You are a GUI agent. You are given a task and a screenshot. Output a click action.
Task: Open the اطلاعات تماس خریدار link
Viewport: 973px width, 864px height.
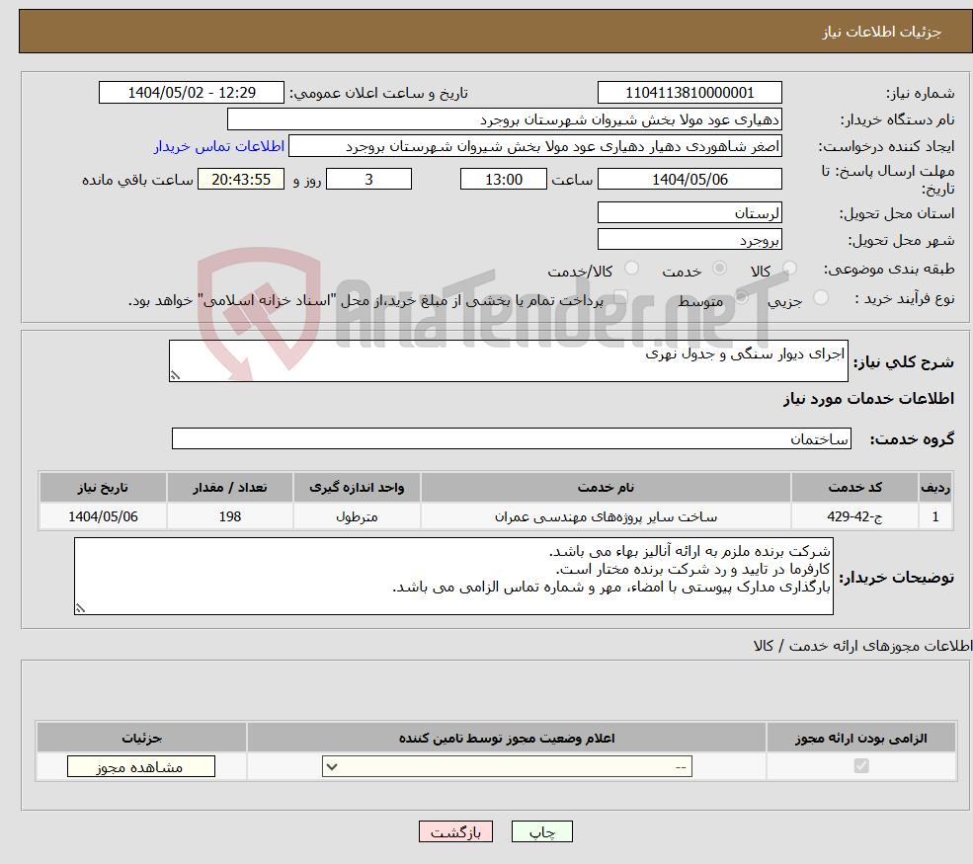point(218,145)
